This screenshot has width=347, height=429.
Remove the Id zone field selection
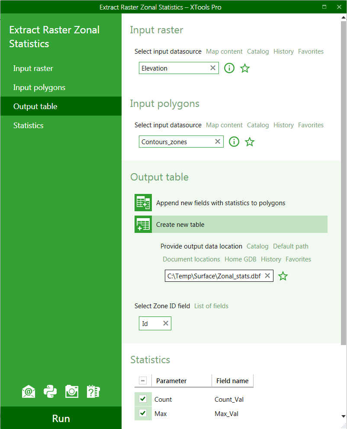pyautogui.click(x=165, y=323)
